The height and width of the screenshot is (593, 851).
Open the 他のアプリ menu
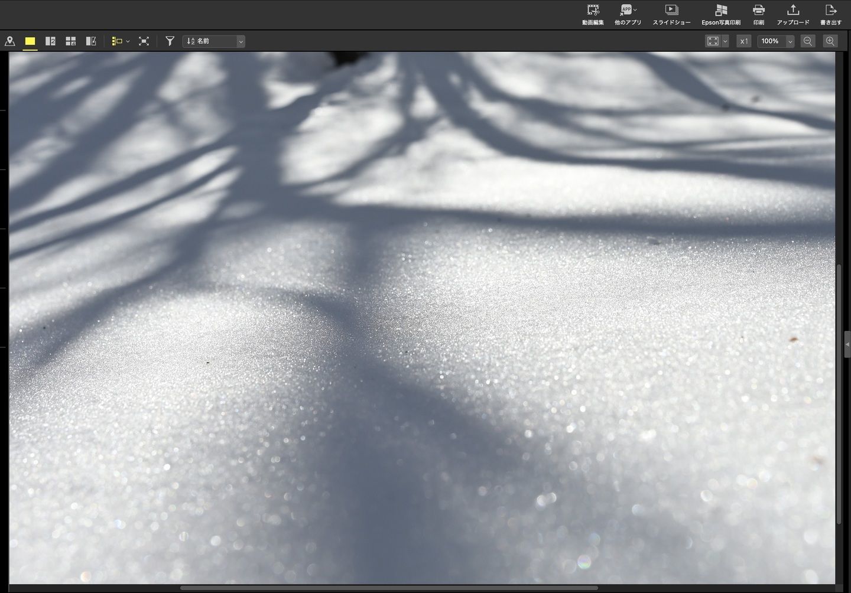628,15
